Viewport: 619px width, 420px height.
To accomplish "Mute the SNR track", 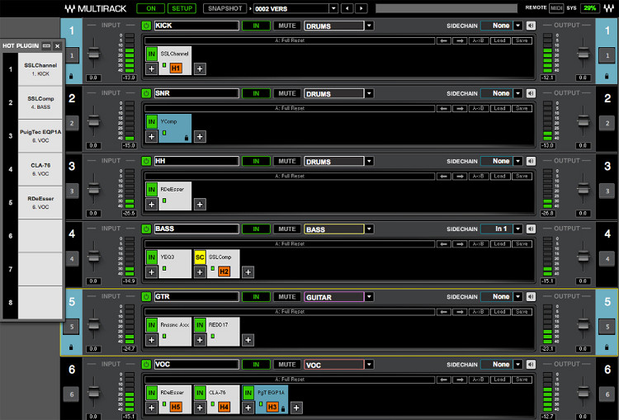I will coord(287,93).
